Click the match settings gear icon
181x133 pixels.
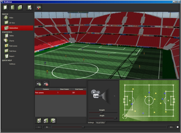29,7
